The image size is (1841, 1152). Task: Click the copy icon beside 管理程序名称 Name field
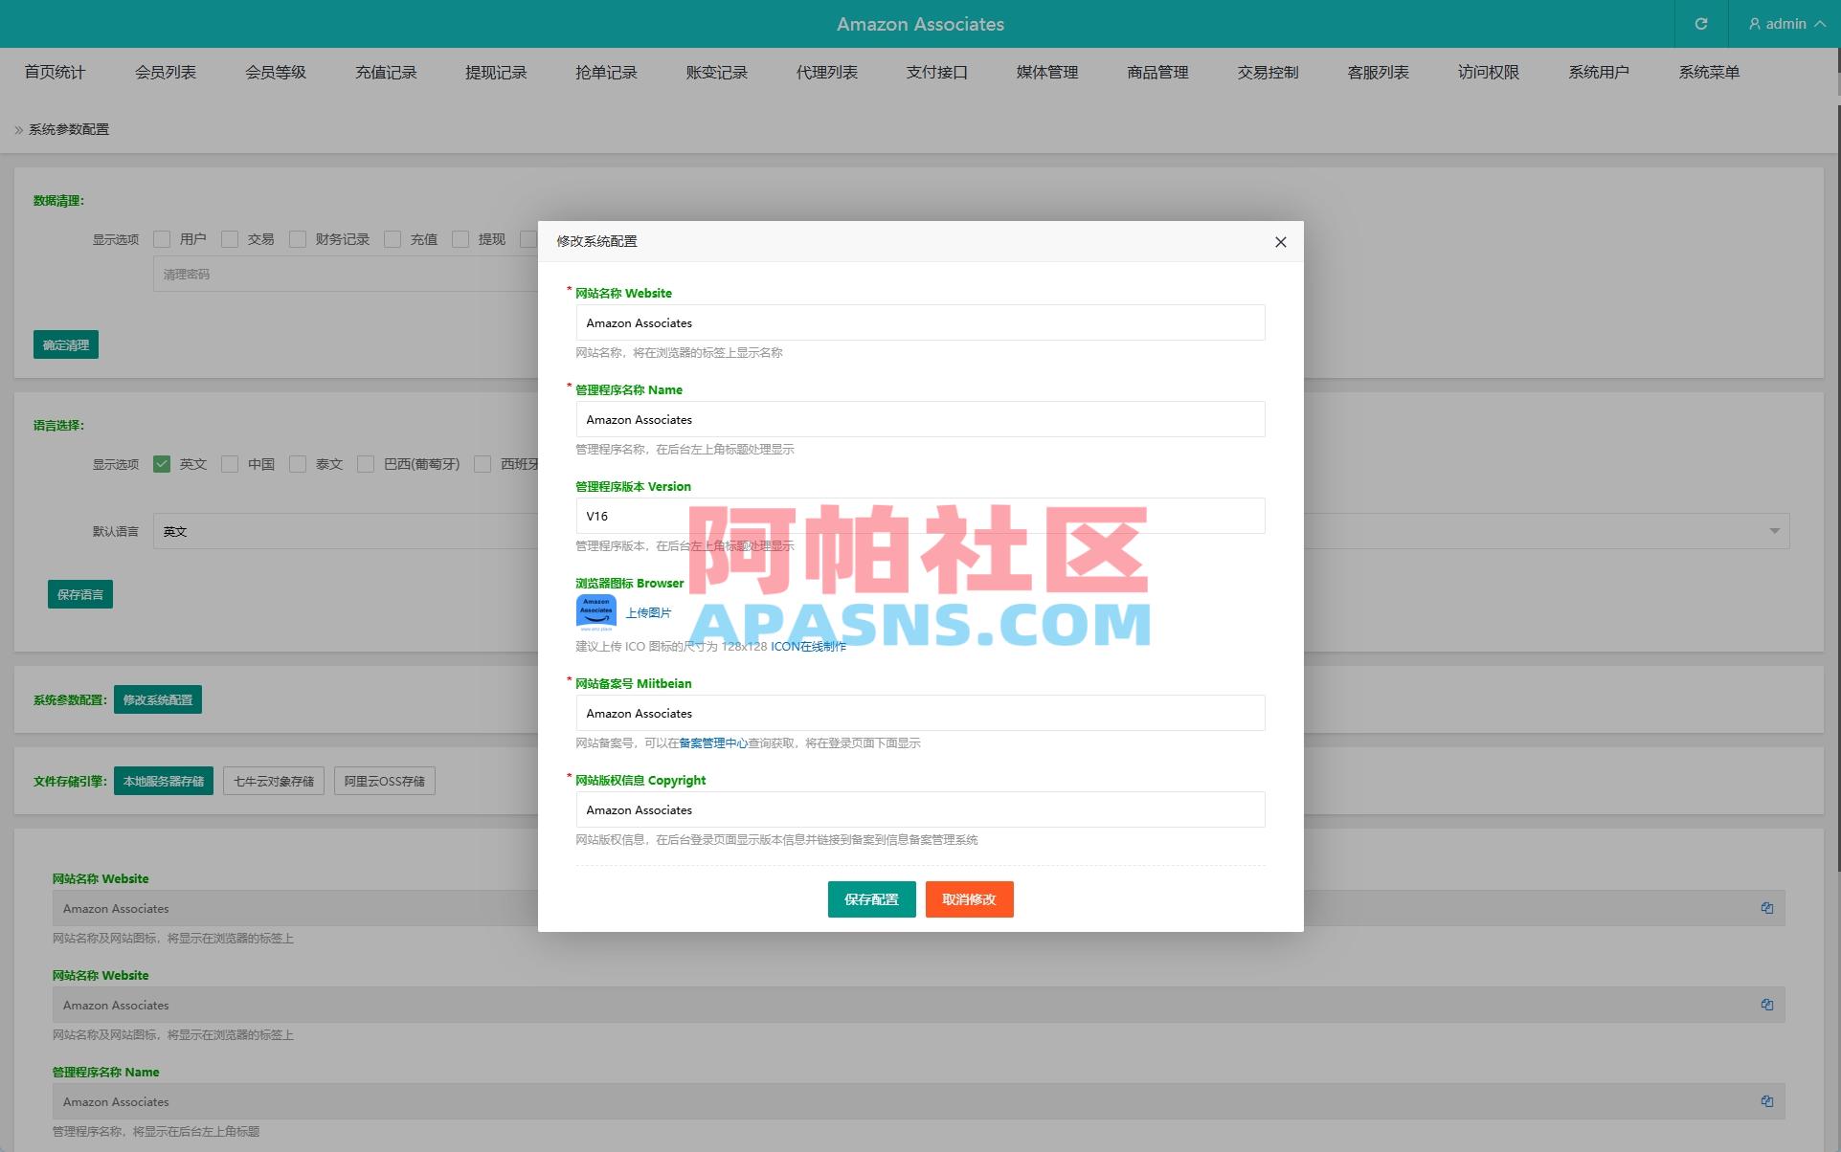coord(1767,1101)
